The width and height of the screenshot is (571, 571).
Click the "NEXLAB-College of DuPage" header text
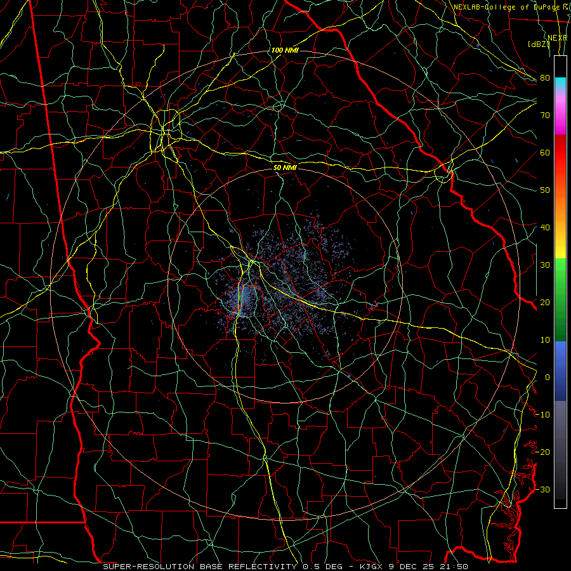point(506,7)
